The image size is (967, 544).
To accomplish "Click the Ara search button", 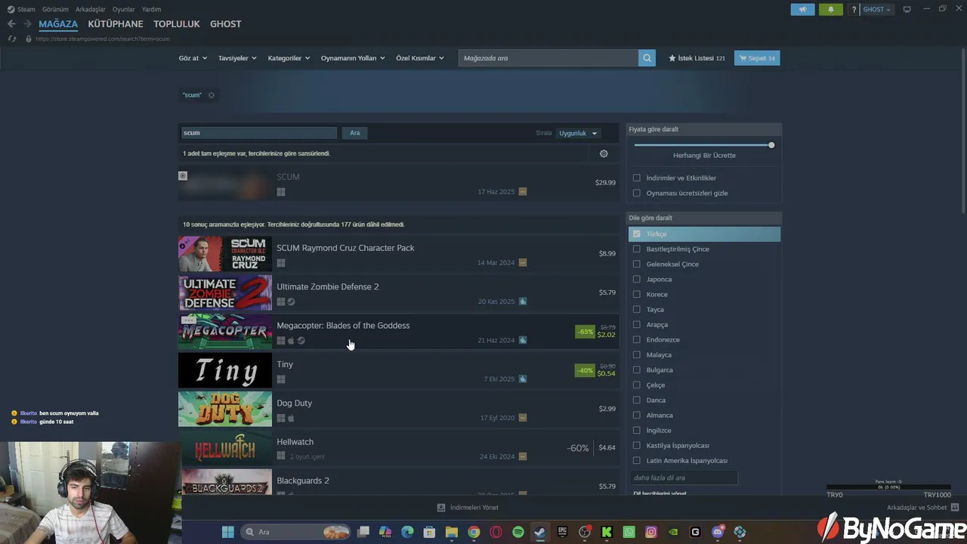I will [355, 133].
